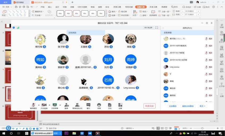Adjust the zoom slider in status bar
This screenshot has width=225, height=136.
point(202,128)
